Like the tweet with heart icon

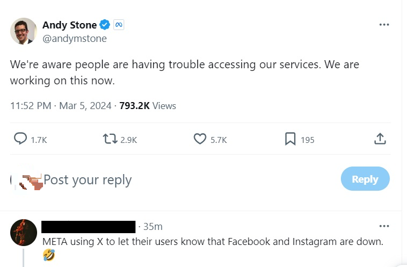click(200, 139)
